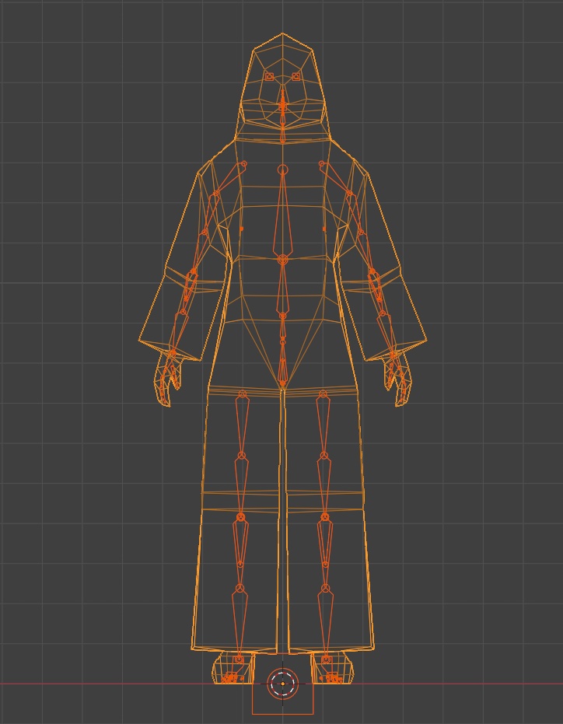Image resolution: width=563 pixels, height=724 pixels.
Task: Click the top point of the hood mesh
Action: click(x=282, y=33)
